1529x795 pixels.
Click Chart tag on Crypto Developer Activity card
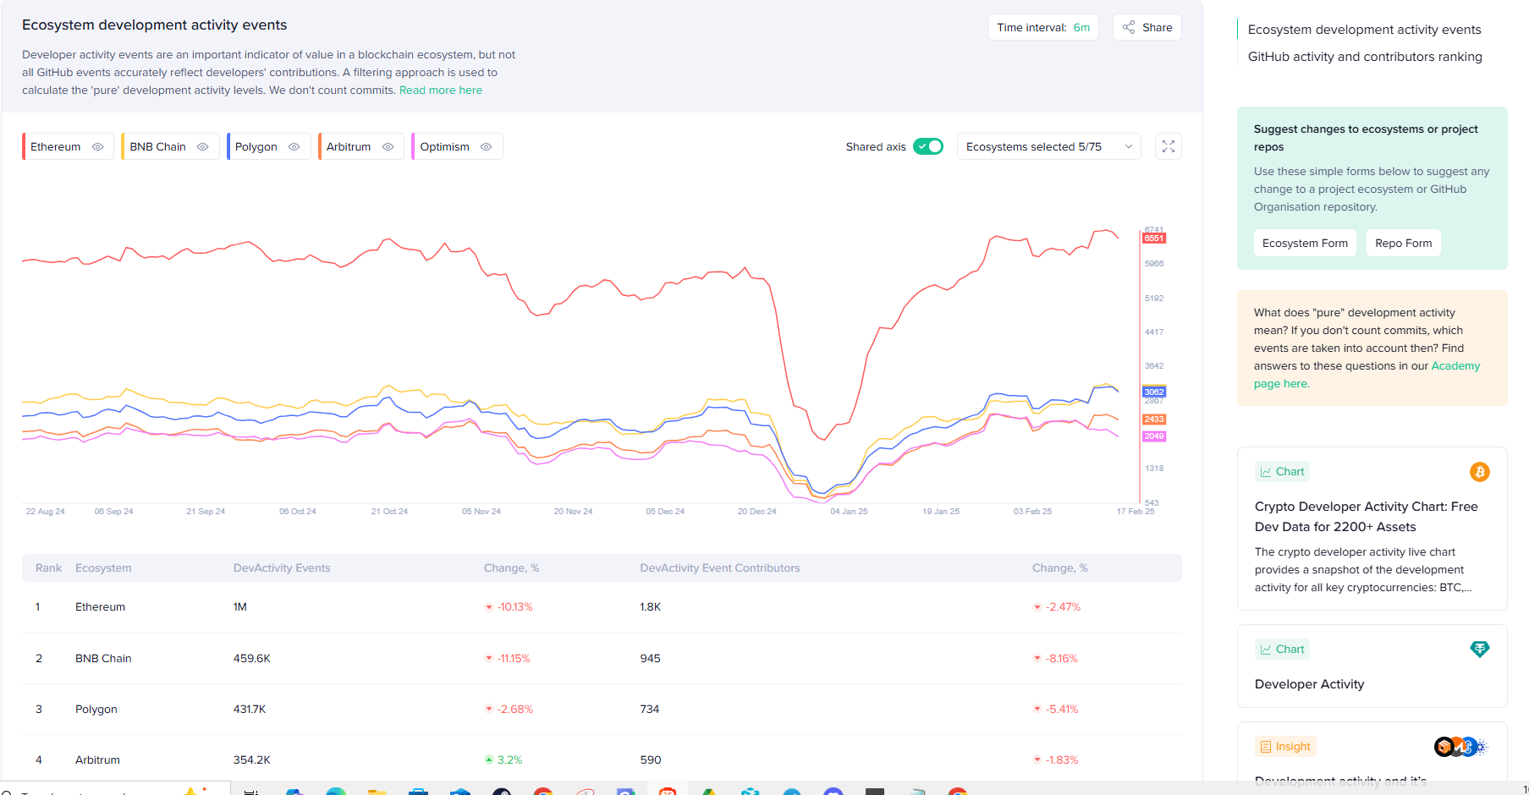pos(1282,472)
